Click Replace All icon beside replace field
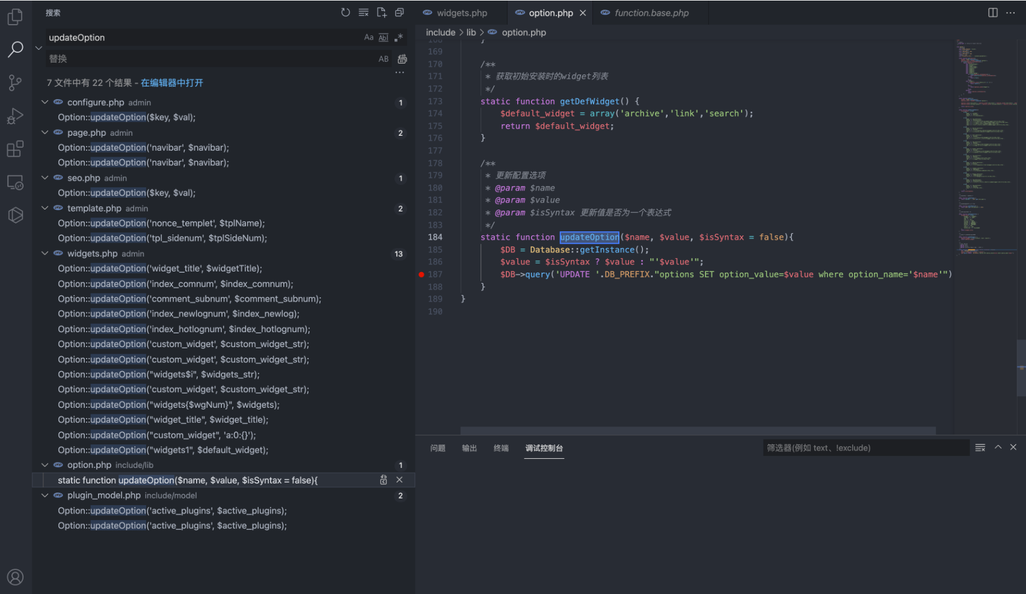Screen dimensions: 1026x594 [x=402, y=59]
